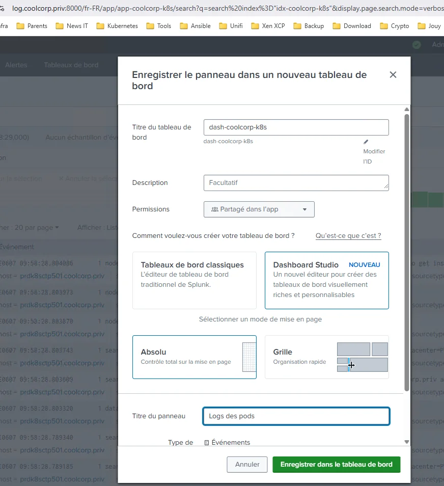Click the Annuler button
The height and width of the screenshot is (486, 444).
(x=247, y=464)
